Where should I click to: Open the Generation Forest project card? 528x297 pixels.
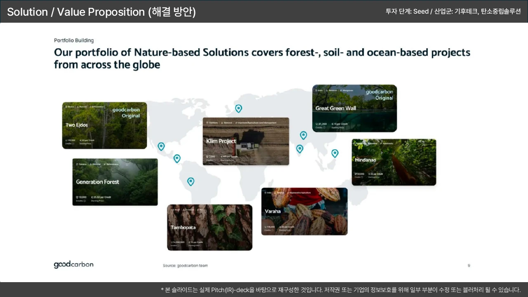[115, 182]
